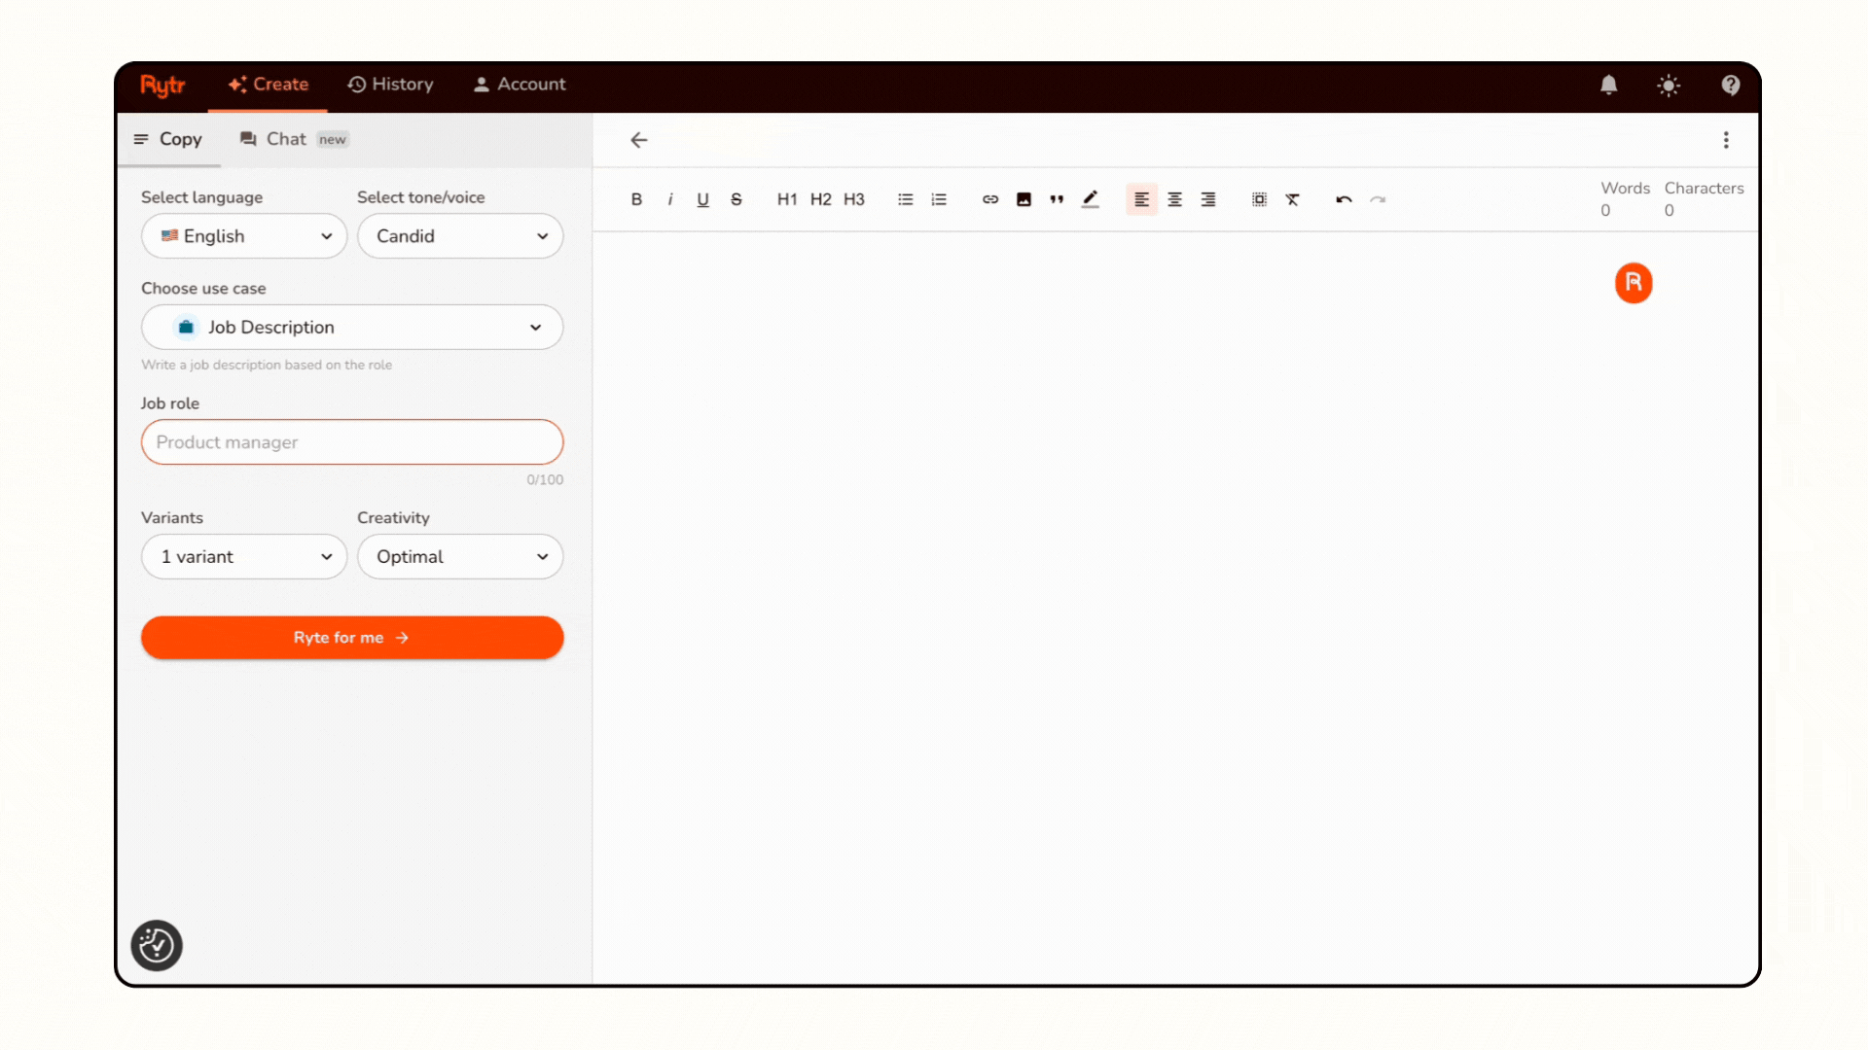
Task: Apply blockquote formatting
Action: (1057, 199)
